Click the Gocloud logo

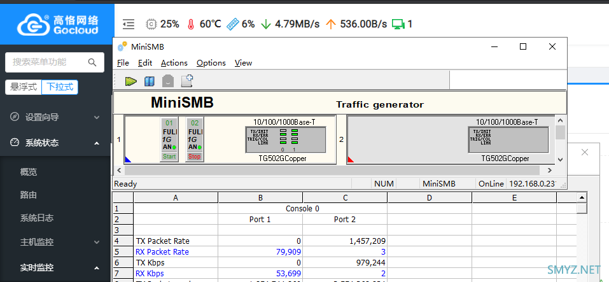click(x=57, y=24)
